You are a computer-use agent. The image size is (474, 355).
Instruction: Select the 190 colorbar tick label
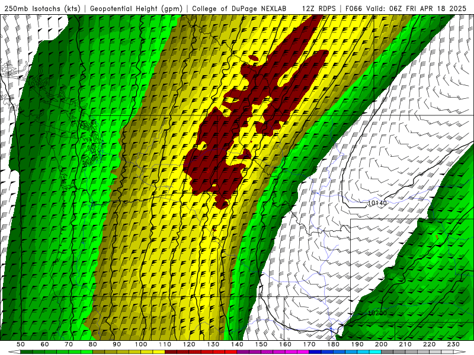point(357,344)
